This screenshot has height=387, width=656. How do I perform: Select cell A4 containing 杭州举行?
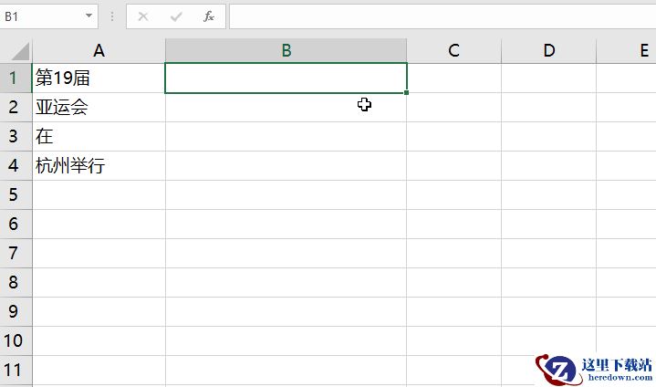pos(99,166)
